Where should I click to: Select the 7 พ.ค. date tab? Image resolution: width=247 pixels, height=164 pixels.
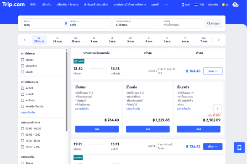coord(204,40)
